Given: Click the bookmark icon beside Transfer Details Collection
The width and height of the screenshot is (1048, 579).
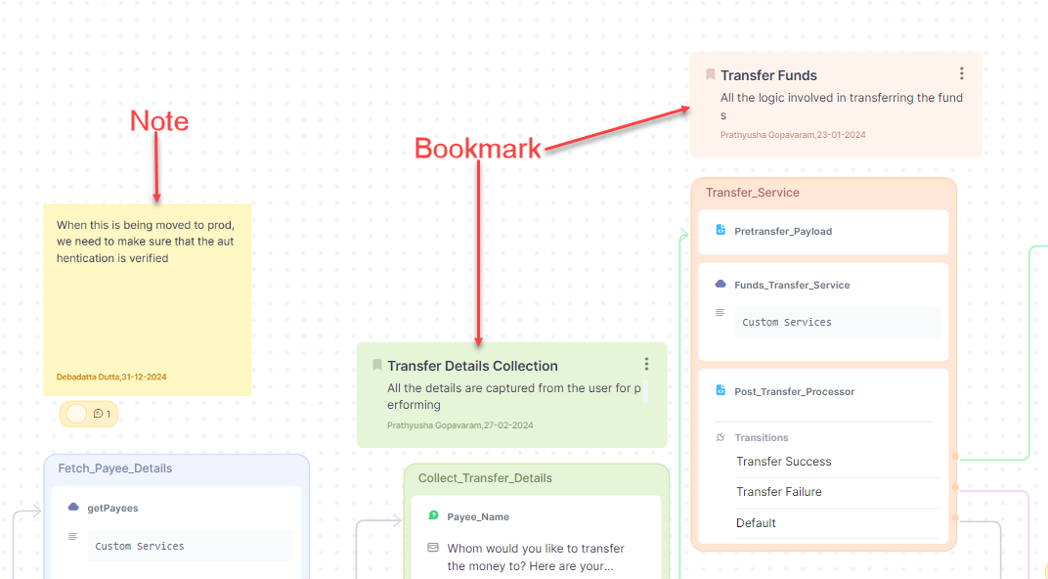Looking at the screenshot, I should pyautogui.click(x=376, y=365).
